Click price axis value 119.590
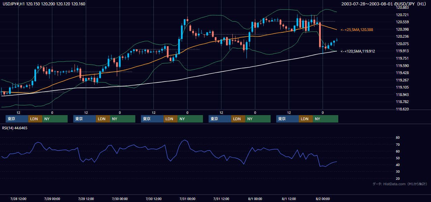Image resolution: width=431 pixels, height=202 pixels. pos(403,66)
